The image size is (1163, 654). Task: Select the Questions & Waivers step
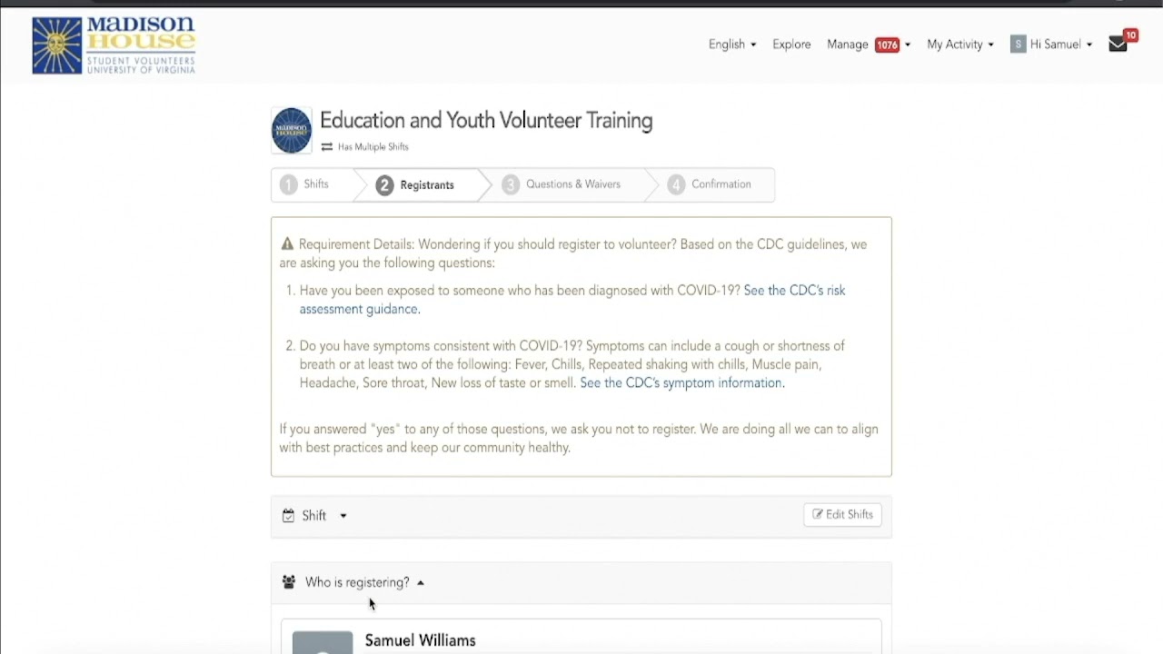click(x=572, y=184)
